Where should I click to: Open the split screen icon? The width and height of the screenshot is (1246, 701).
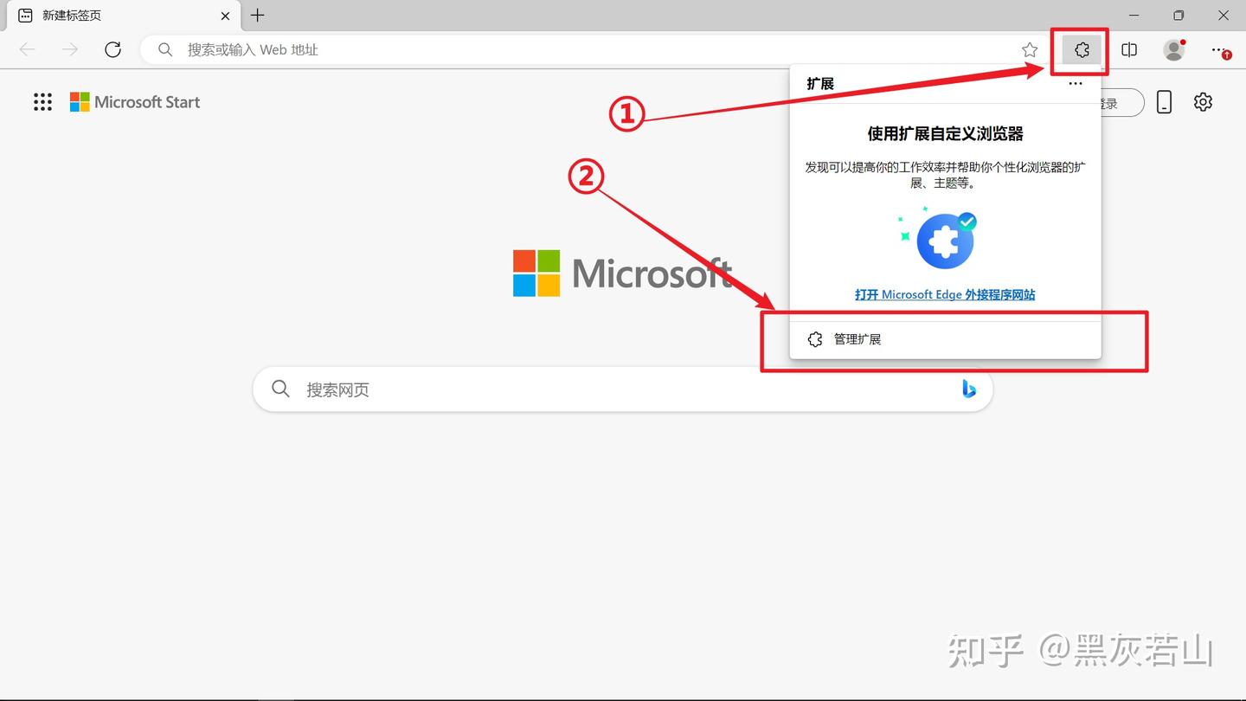1129,50
